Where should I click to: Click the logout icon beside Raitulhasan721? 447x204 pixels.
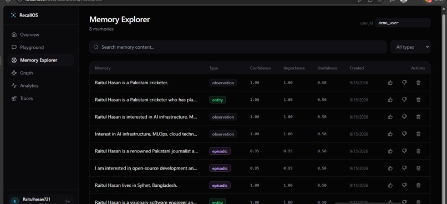pyautogui.click(x=68, y=201)
